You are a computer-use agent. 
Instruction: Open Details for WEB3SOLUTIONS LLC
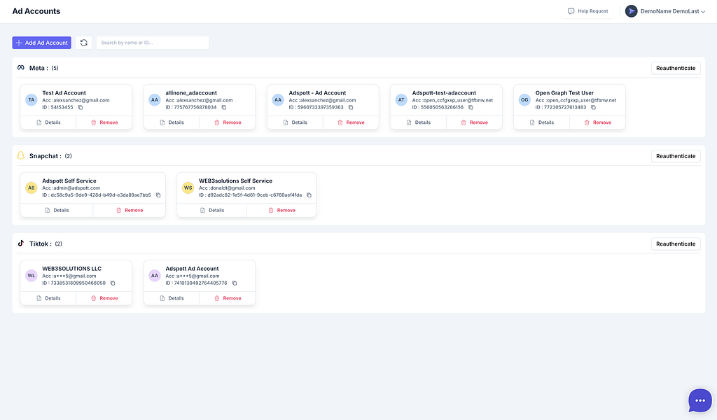[48, 298]
